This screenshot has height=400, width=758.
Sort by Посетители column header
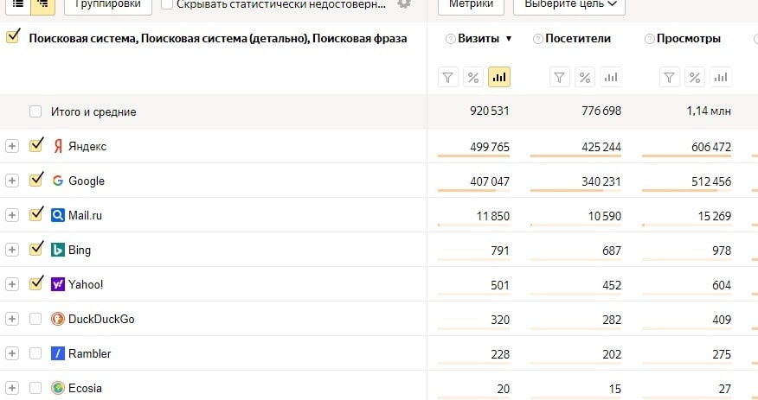(578, 39)
